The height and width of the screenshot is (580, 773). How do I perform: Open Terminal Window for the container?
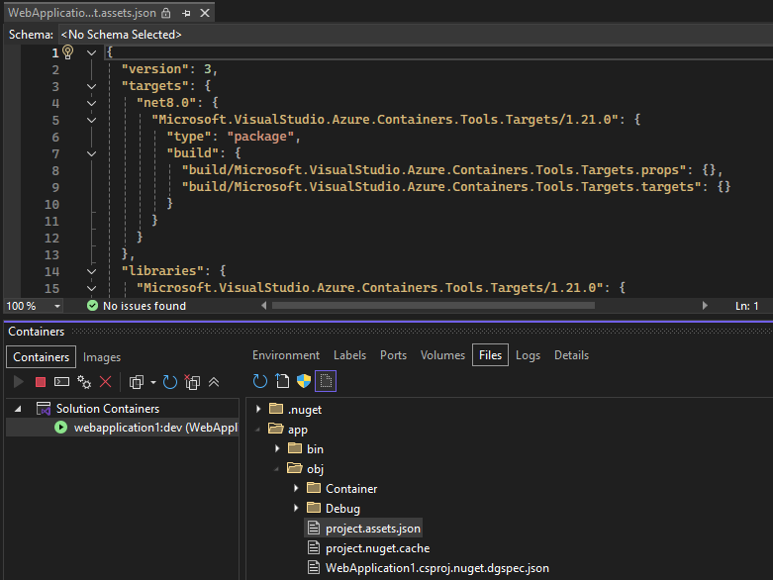(61, 382)
